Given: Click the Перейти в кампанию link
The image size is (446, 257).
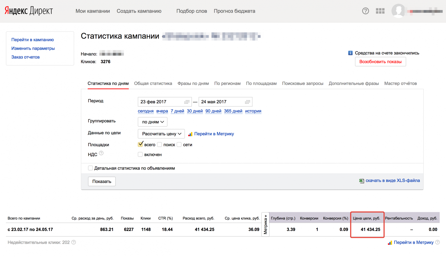Looking at the screenshot, I should [x=33, y=40].
